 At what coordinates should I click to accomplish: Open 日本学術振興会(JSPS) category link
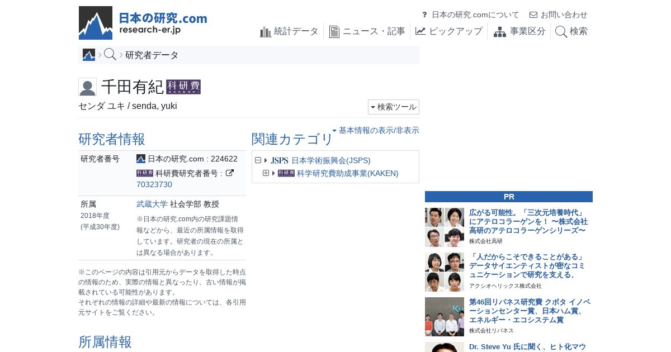(331, 160)
